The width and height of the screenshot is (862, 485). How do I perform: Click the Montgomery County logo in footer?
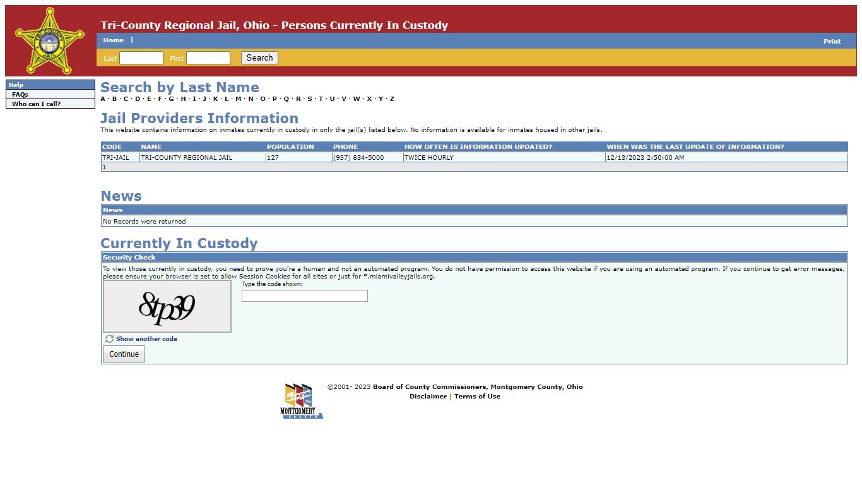coord(301,401)
